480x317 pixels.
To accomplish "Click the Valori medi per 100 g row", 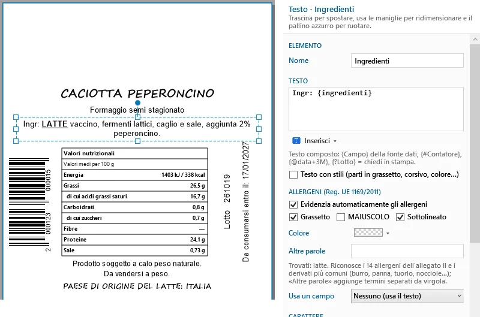I will pos(134,164).
